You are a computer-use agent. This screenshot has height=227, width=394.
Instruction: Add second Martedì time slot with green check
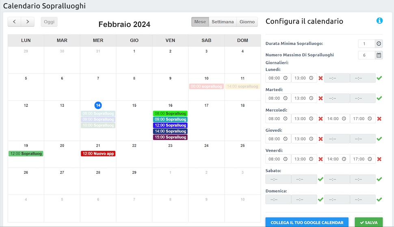379,98
